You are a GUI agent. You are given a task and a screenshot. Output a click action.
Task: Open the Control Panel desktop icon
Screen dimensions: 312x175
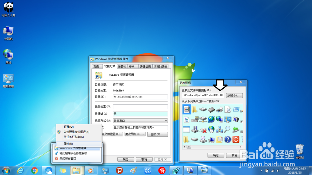[8, 81]
